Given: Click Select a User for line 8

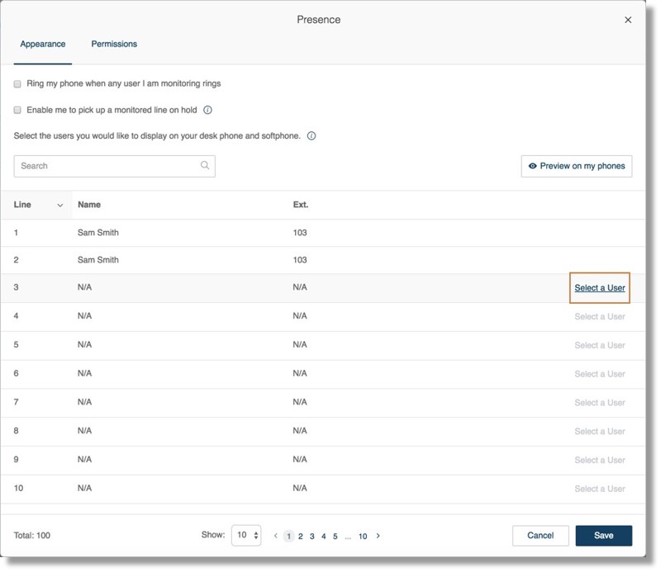Looking at the screenshot, I should tap(600, 432).
